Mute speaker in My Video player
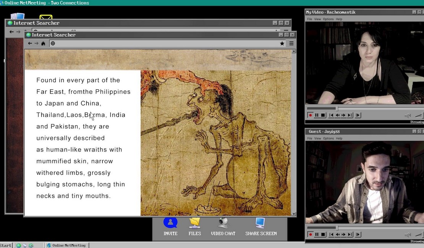 pos(408,116)
